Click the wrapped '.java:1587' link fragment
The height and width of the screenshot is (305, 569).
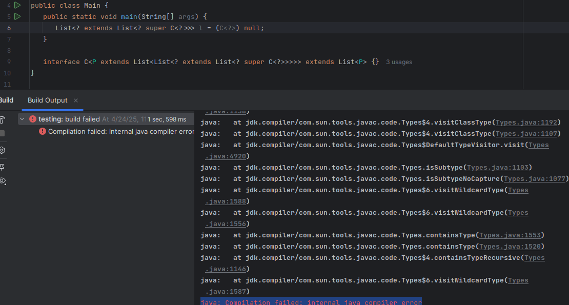(x=226, y=292)
